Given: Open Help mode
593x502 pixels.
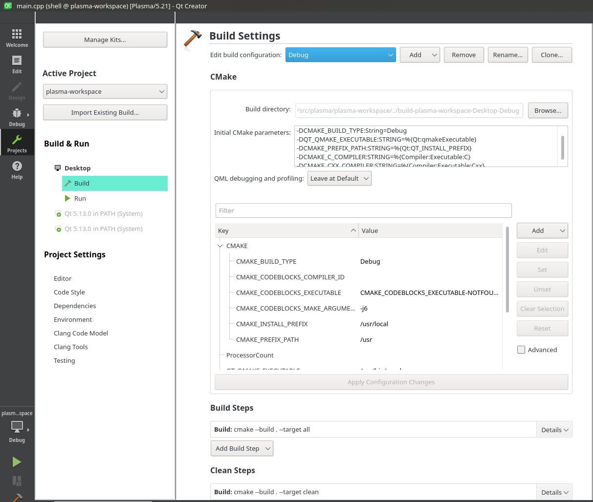Looking at the screenshot, I should pyautogui.click(x=17, y=170).
